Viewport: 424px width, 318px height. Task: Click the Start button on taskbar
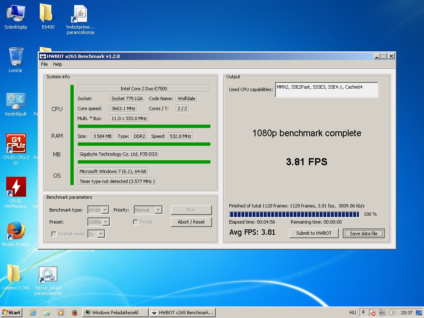(11, 313)
